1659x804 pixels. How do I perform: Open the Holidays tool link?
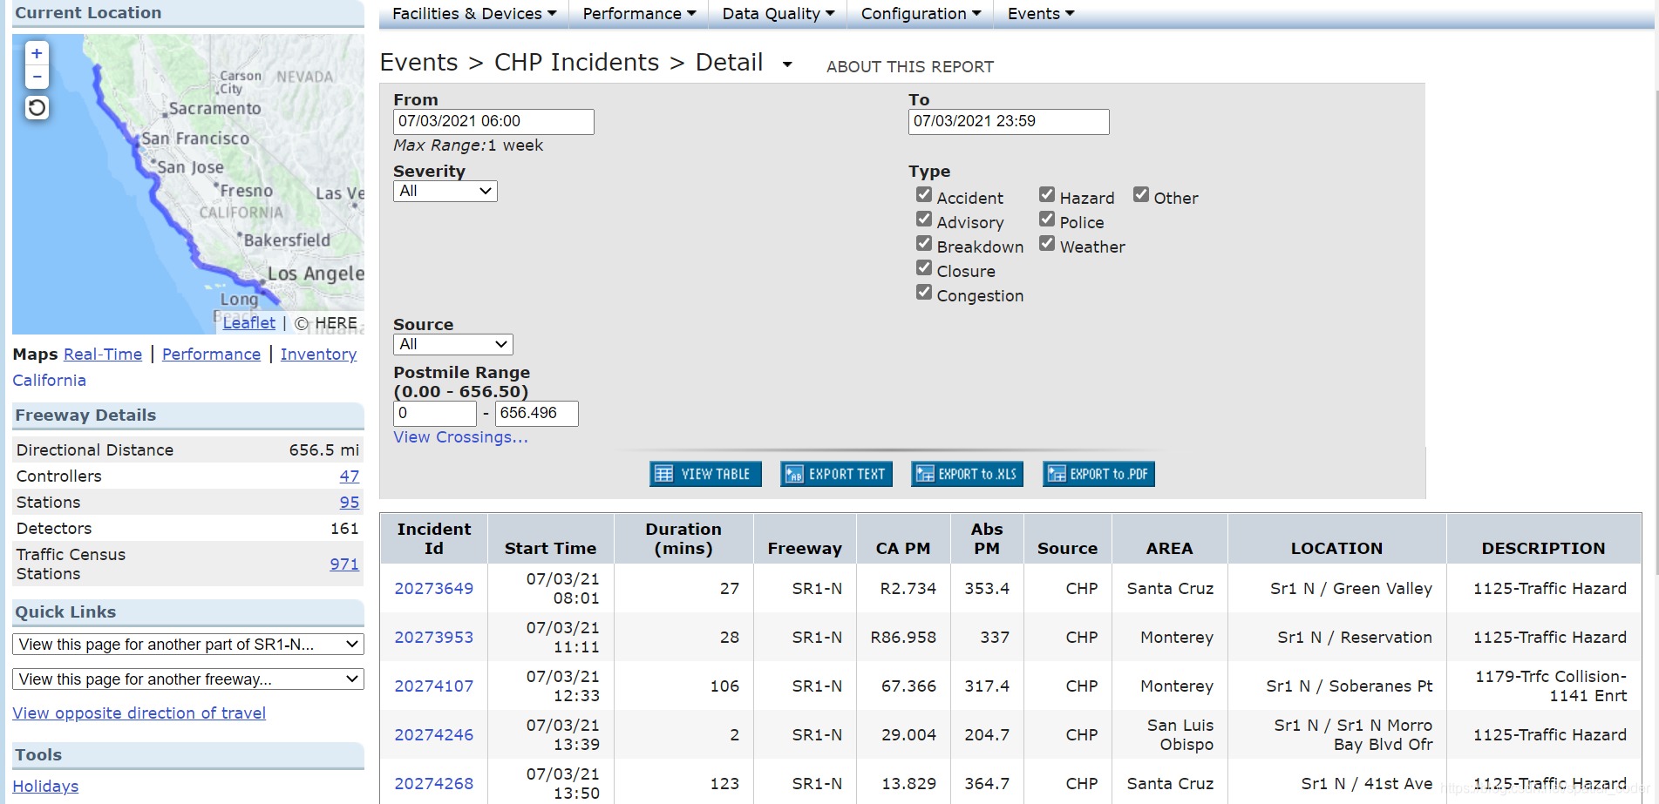coord(45,787)
